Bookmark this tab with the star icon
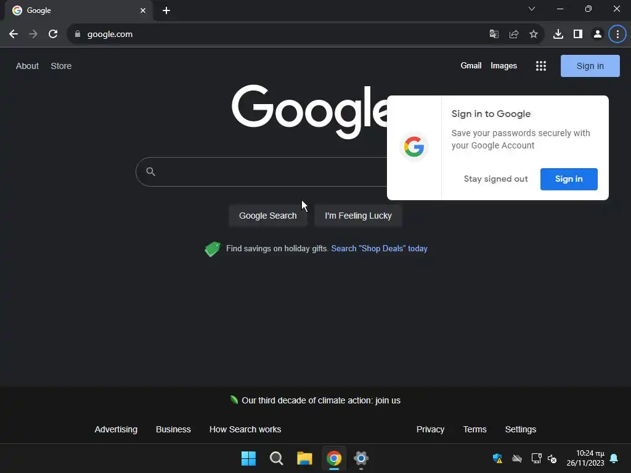This screenshot has height=473, width=631. pos(534,34)
